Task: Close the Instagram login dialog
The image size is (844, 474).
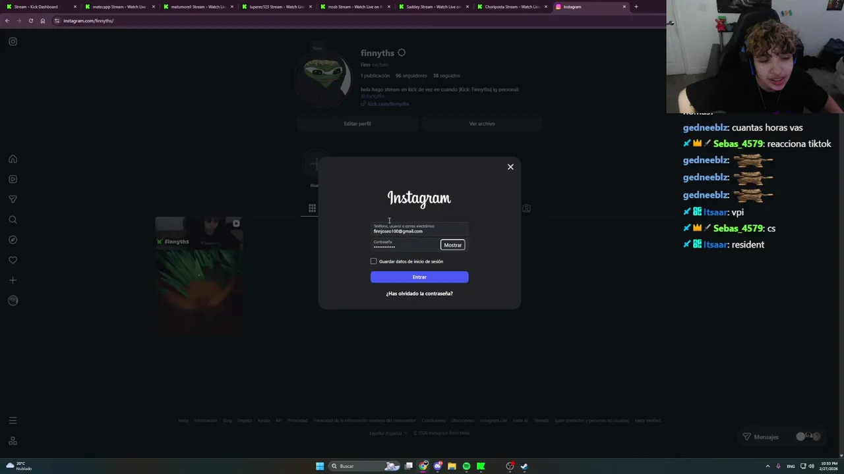Action: point(510,167)
